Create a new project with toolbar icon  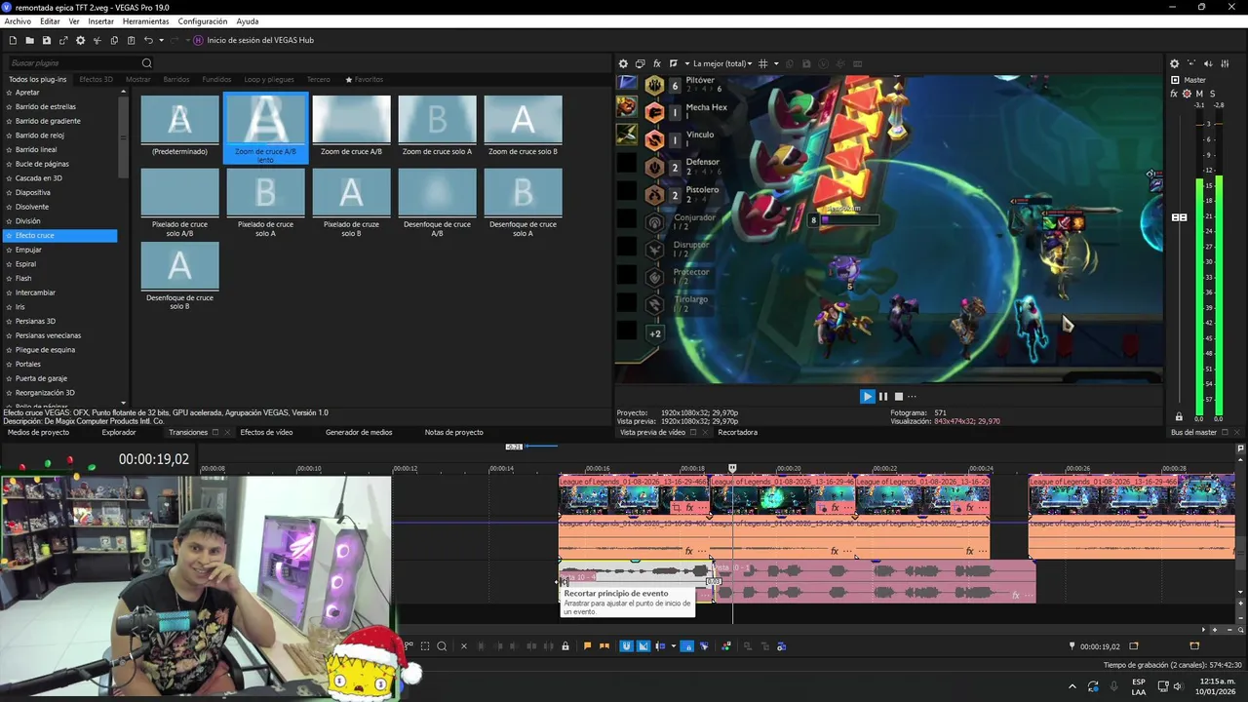coord(13,40)
